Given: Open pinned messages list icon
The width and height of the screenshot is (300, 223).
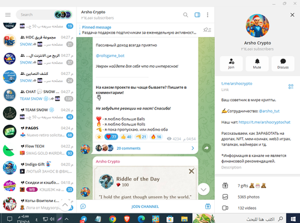Looking at the screenshot, I should (207, 30).
